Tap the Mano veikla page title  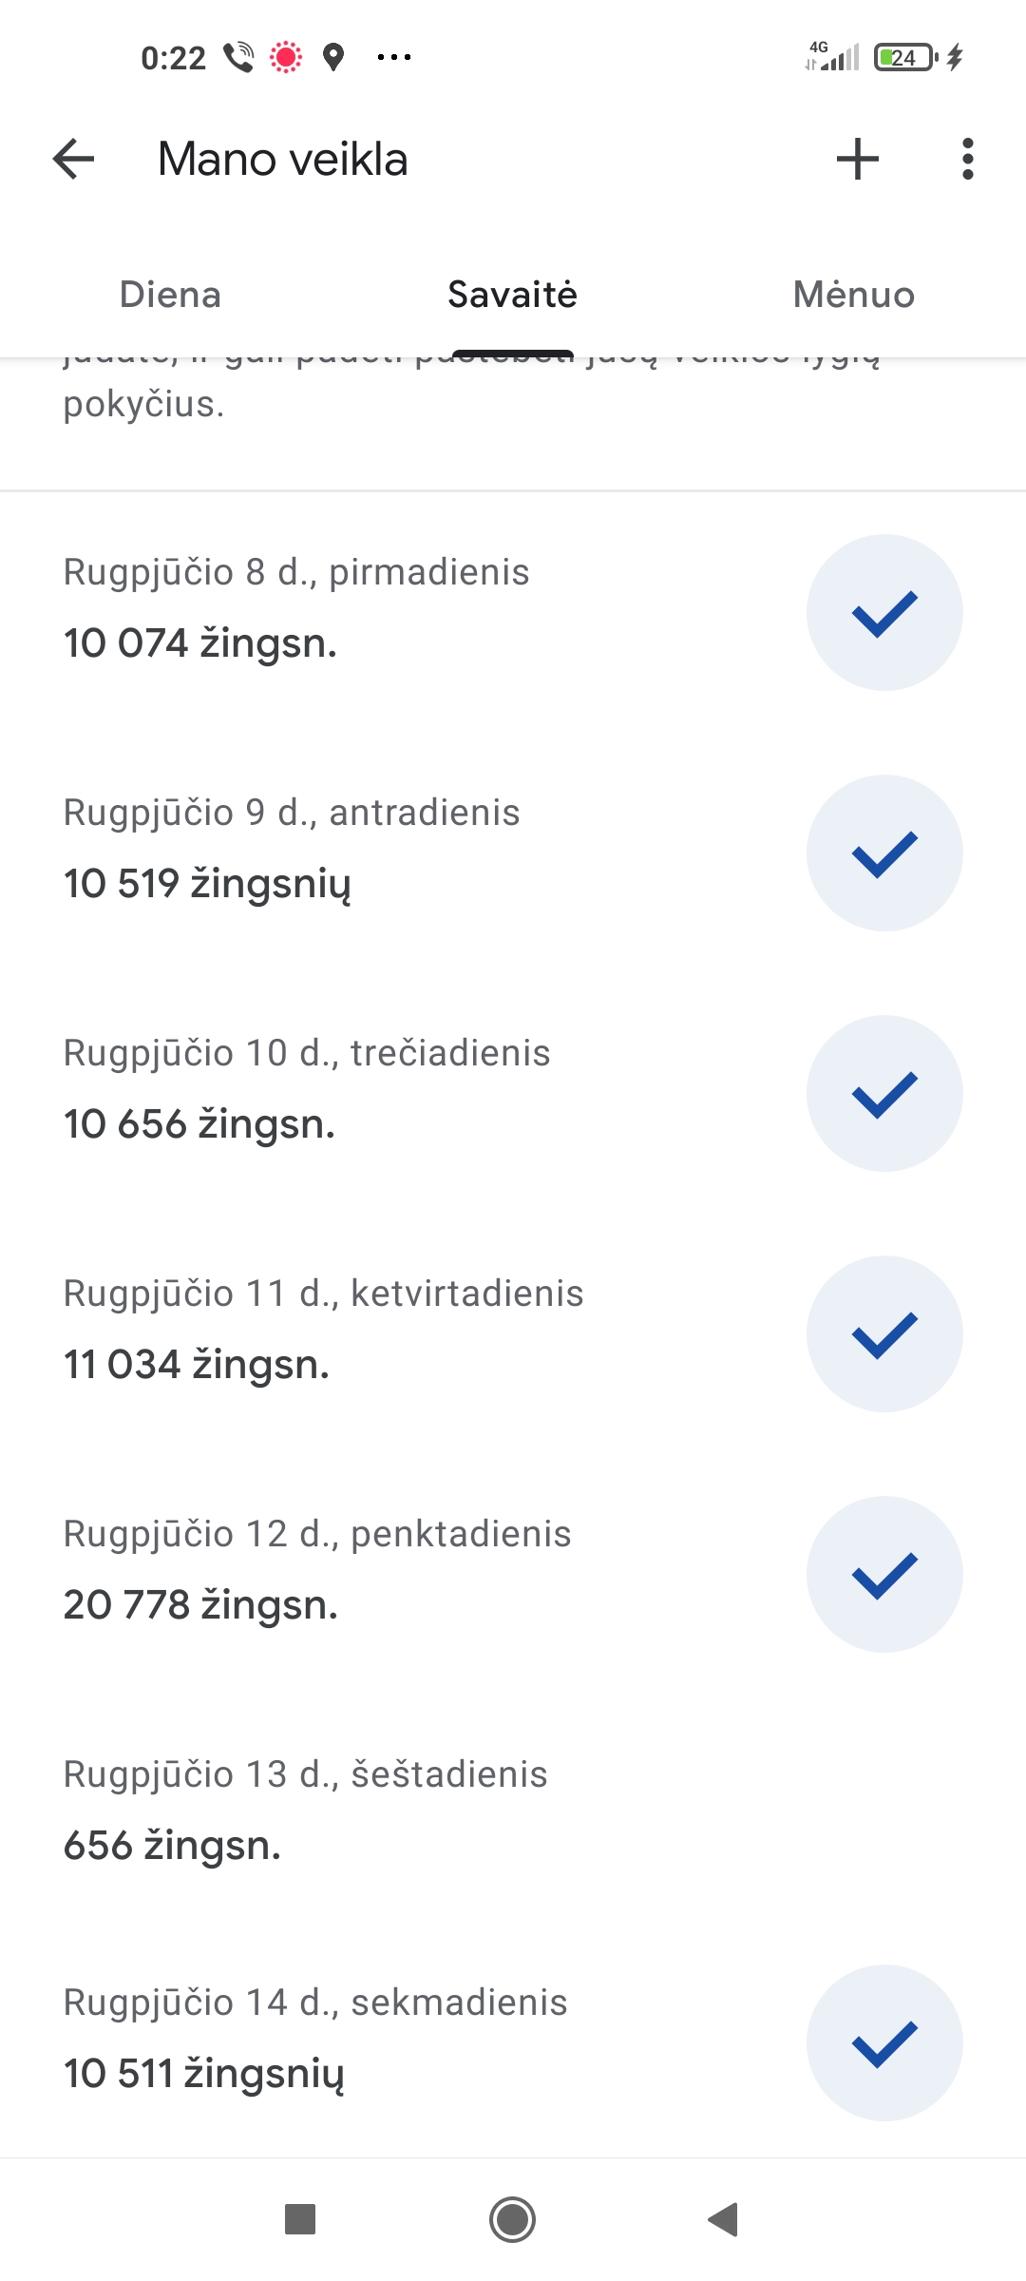pyautogui.click(x=282, y=159)
